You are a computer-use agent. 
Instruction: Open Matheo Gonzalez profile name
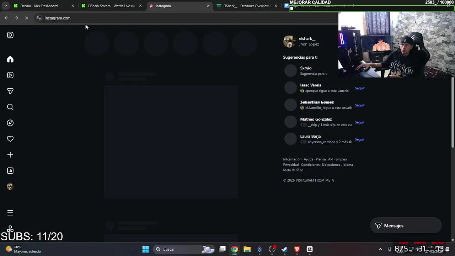316,119
